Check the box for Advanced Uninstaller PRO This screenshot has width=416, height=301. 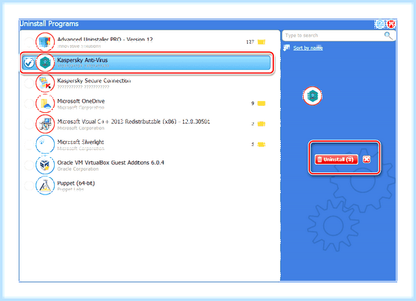click(x=28, y=42)
